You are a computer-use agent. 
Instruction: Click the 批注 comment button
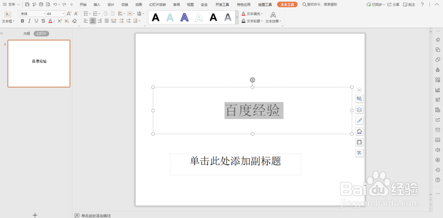409,4
